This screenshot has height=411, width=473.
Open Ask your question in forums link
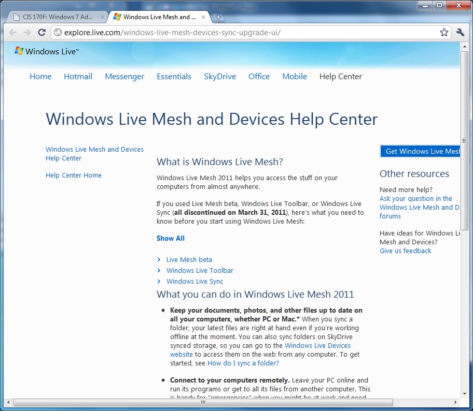(x=419, y=207)
